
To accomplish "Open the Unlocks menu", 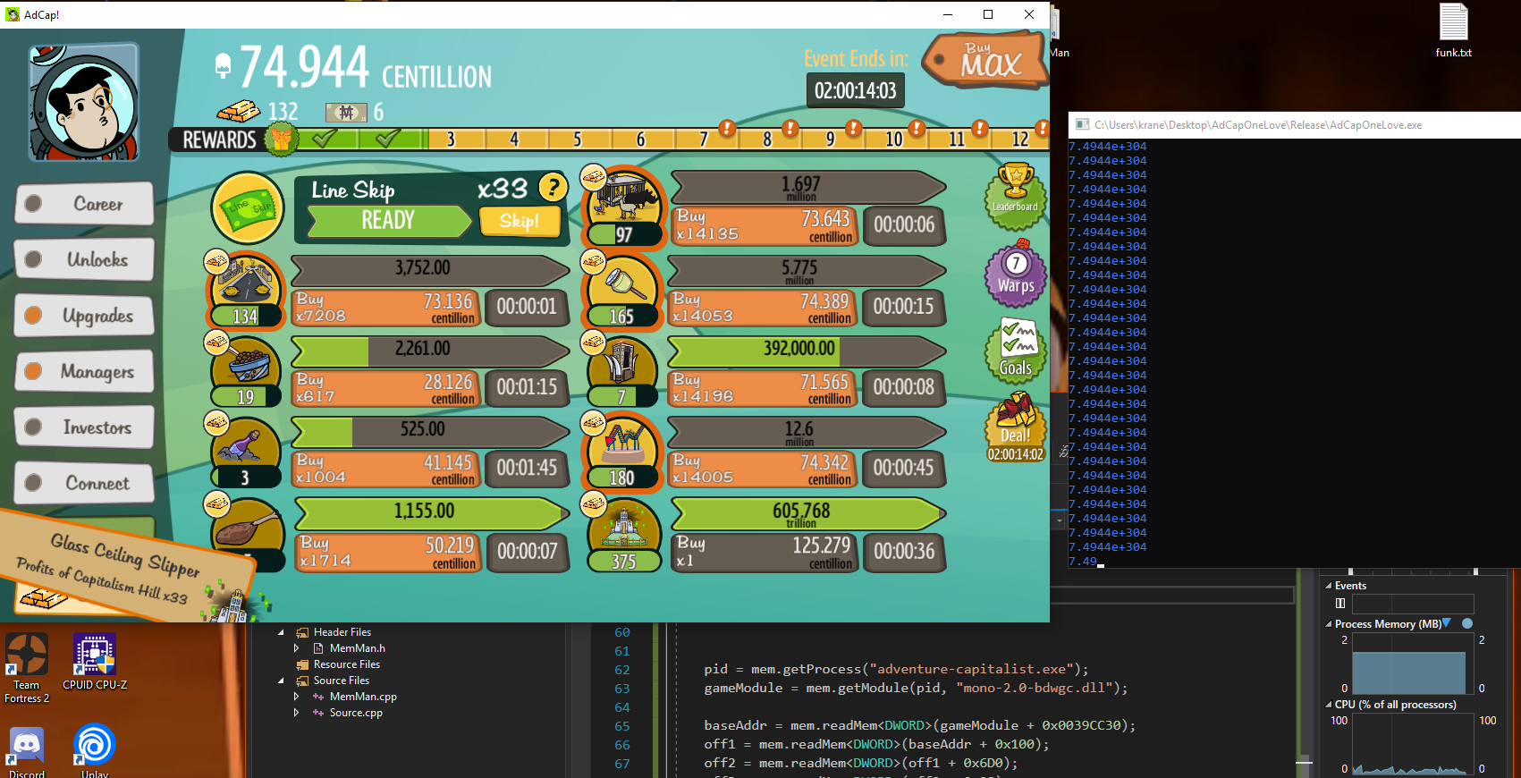I will [84, 259].
